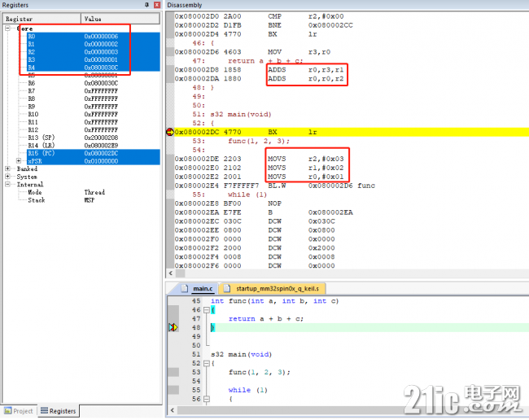Click the disassembly line BL.W 0x080002D6 func
Image resolution: width=529 pixels, height=420 pixels.
(x=275, y=186)
